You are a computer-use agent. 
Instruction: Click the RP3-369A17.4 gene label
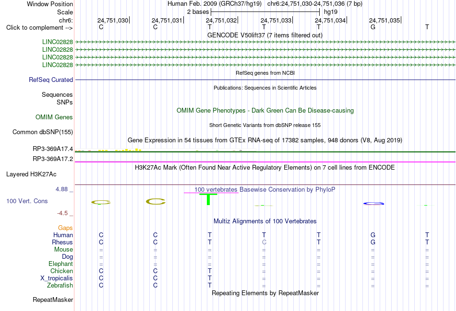pyautogui.click(x=53, y=149)
